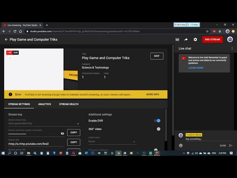Image resolution: width=237 pixels, height=178 pixels.
Task: Open a new browser tab with plus
Action: point(47,25)
